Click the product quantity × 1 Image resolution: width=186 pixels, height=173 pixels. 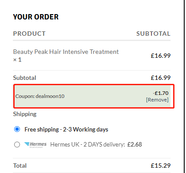tap(17, 60)
